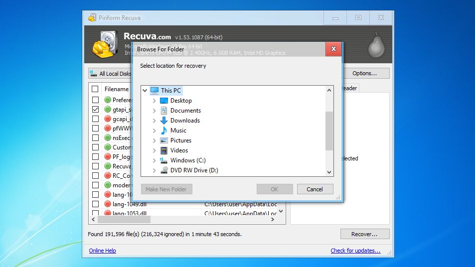
Task: Click the file list scroll left arrow
Action: click(x=93, y=220)
